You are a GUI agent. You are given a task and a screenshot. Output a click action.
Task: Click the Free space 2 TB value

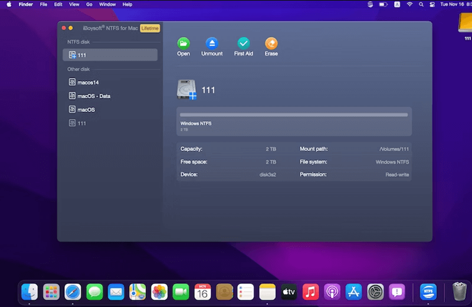(271, 162)
